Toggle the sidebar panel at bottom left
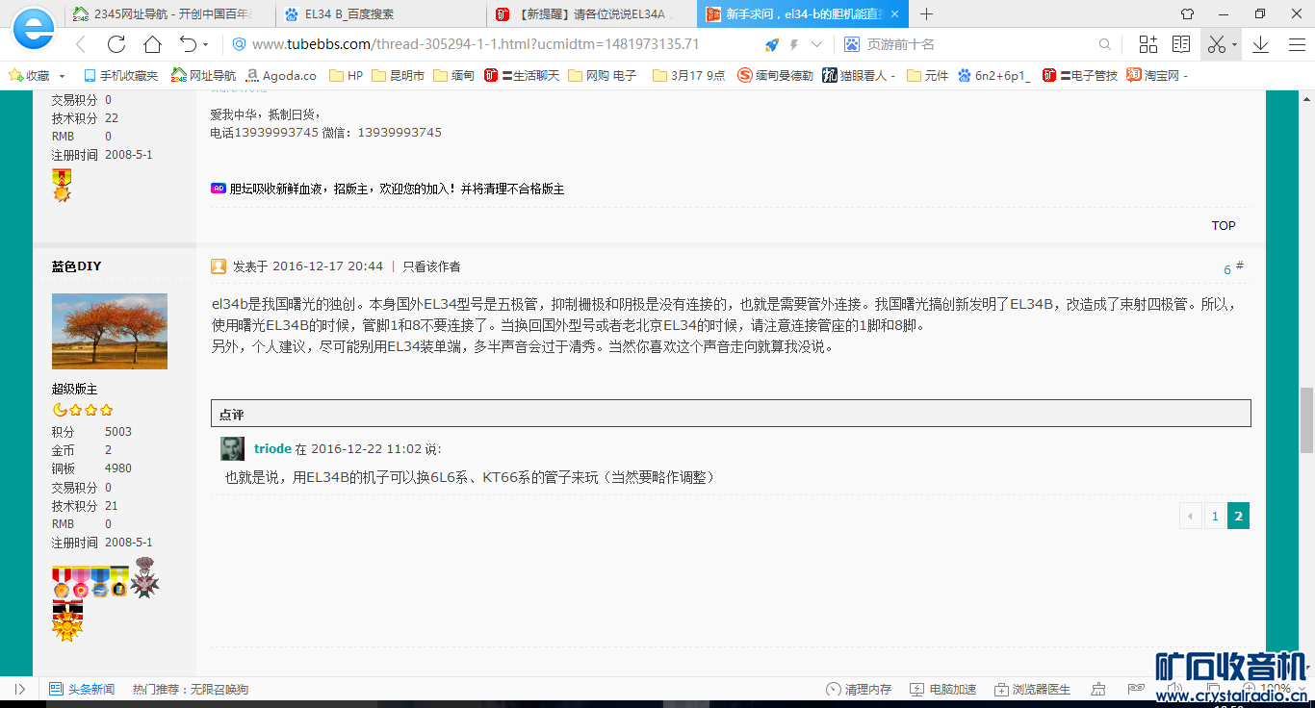The height and width of the screenshot is (708, 1315). tap(19, 689)
